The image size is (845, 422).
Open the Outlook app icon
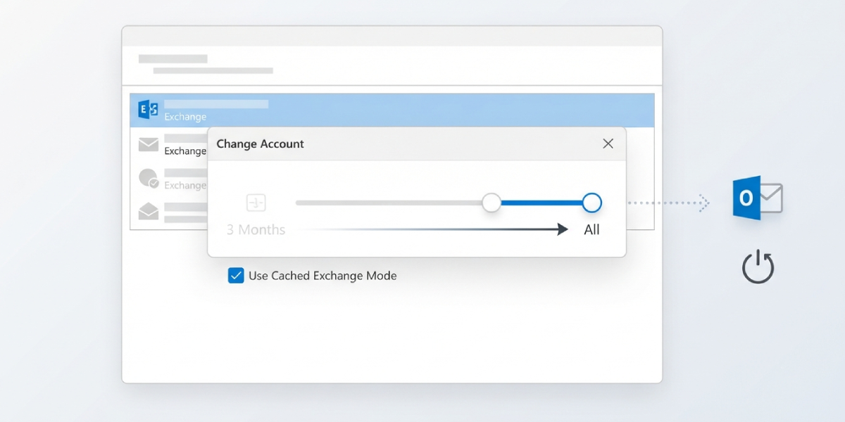pos(758,198)
